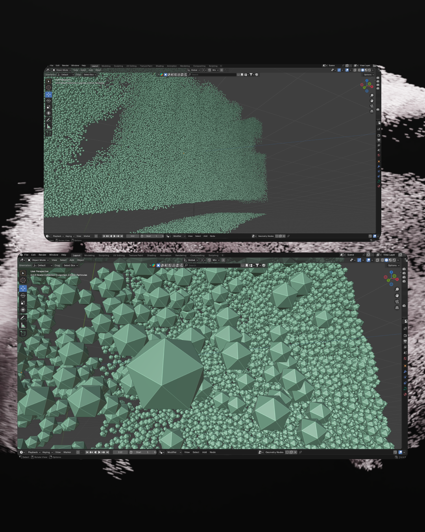Toggle viewport overlays in lower window
425x532 pixels.
pos(368,260)
